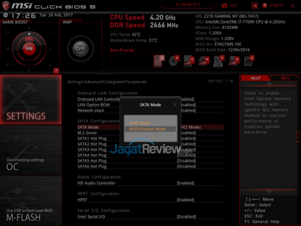
Task: Select the SATA Mode setting row
Action: [150, 127]
